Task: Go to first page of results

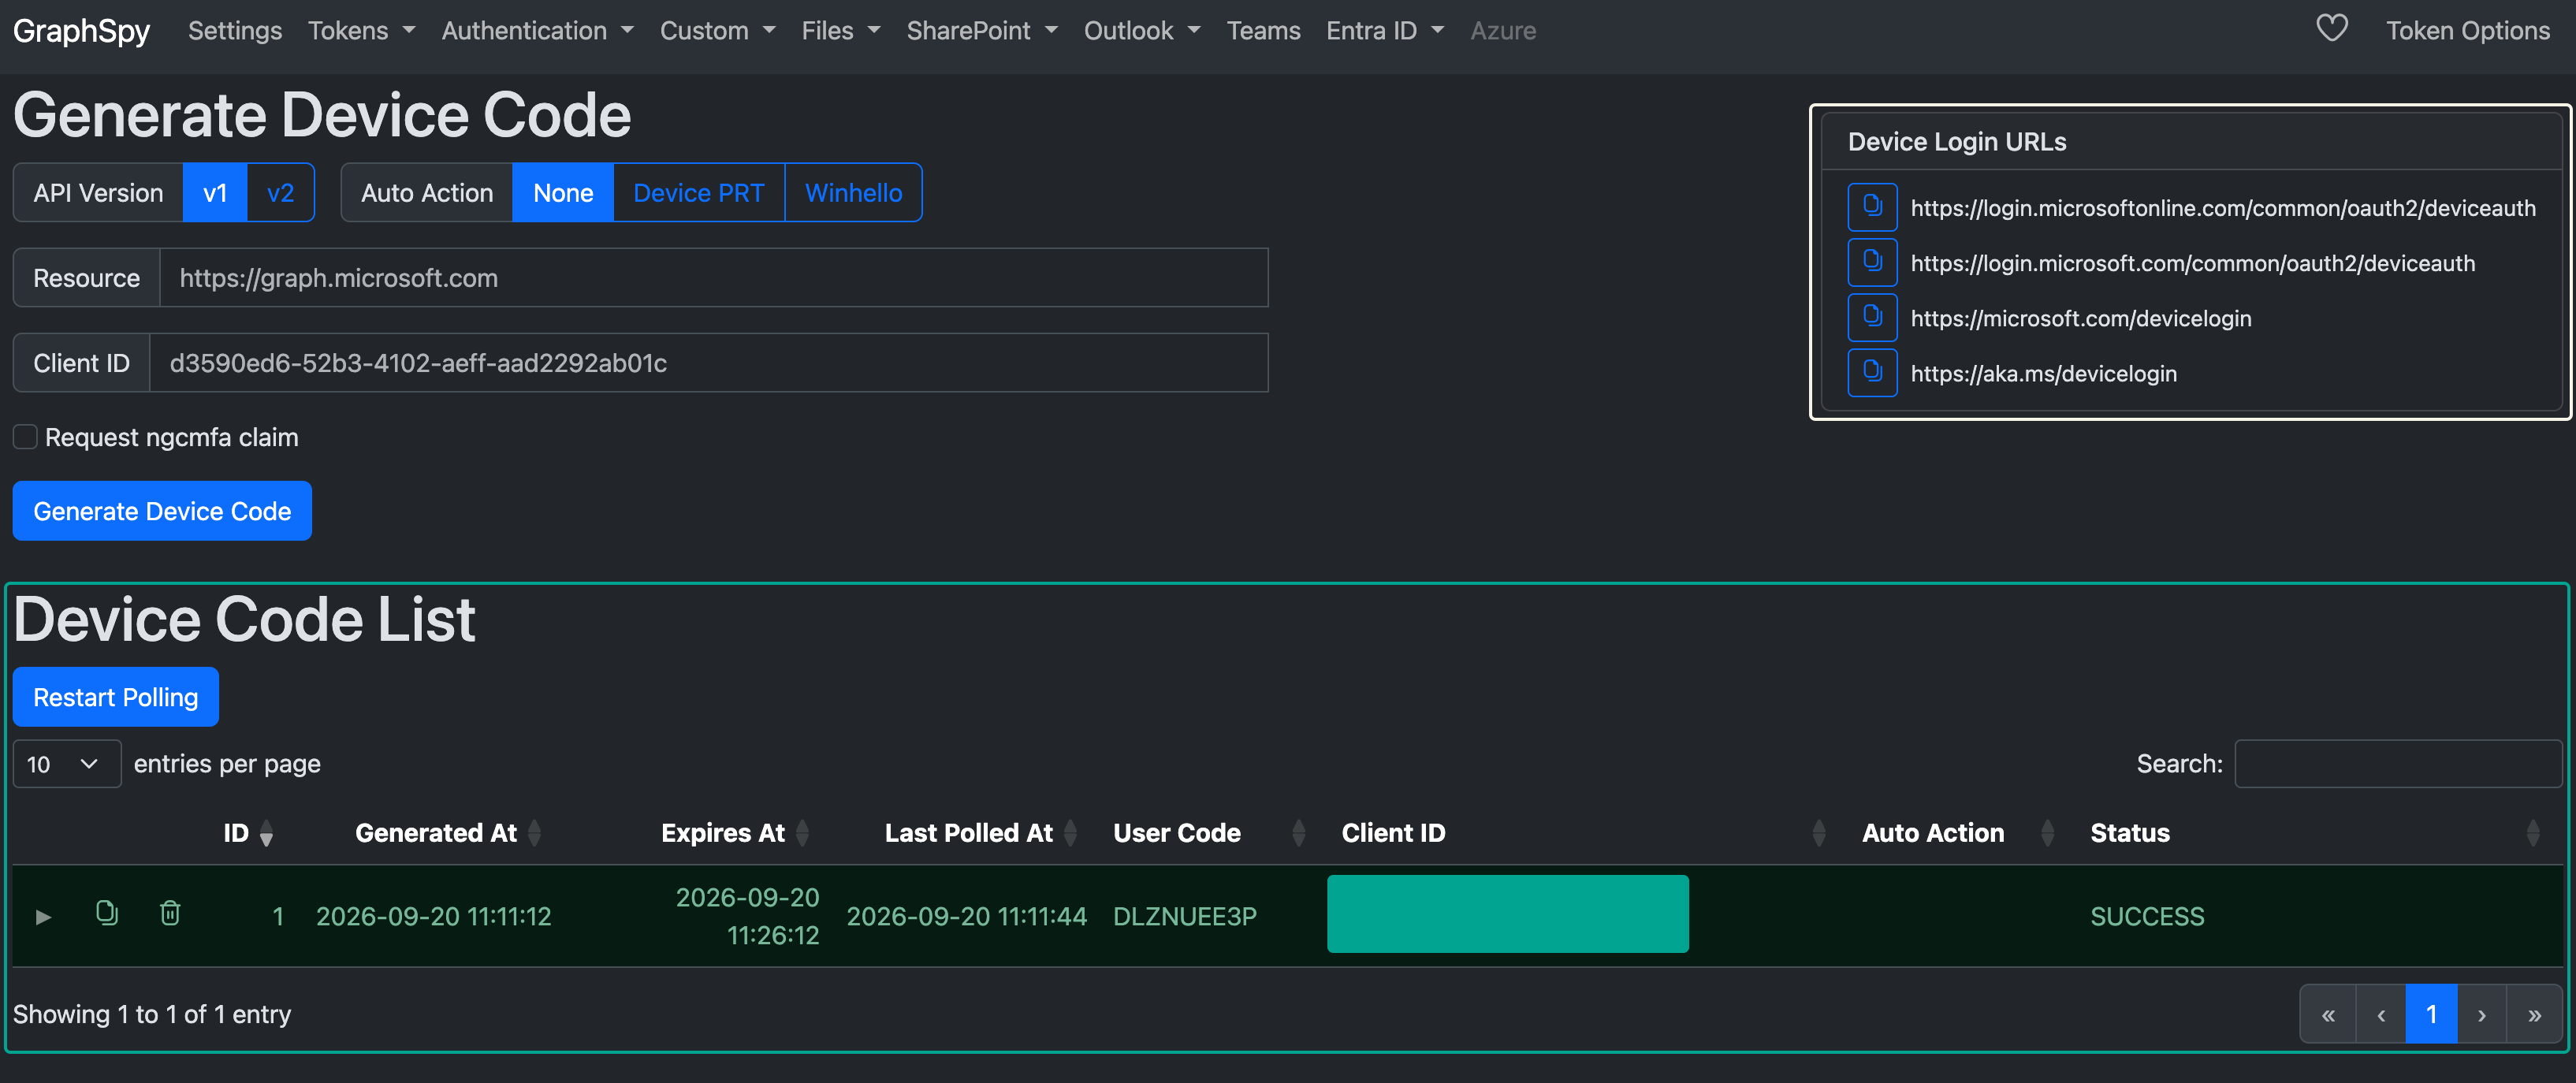Action: 2328,1014
